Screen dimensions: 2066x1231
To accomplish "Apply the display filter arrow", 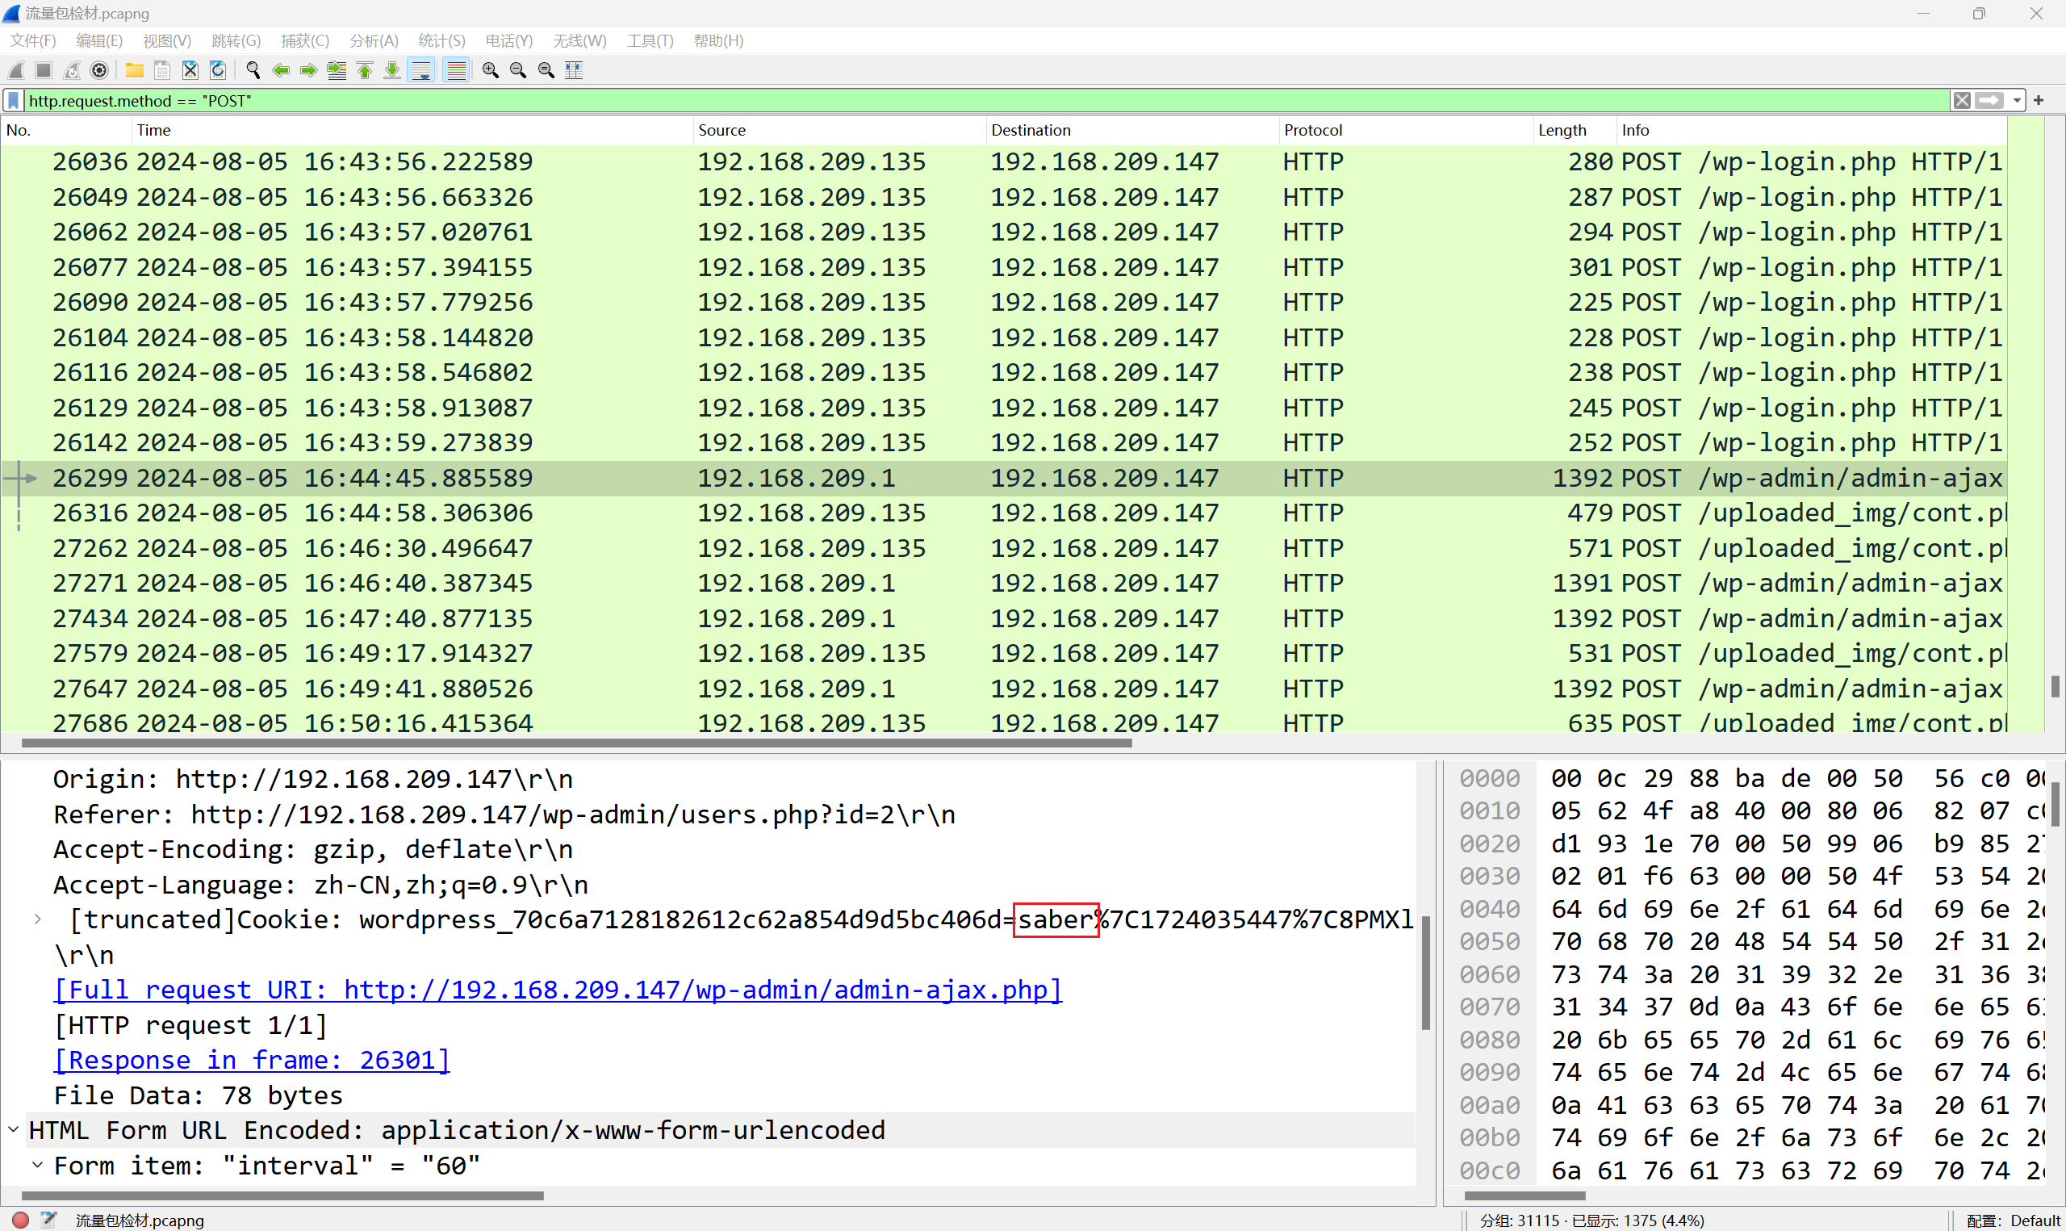I will [x=1989, y=100].
